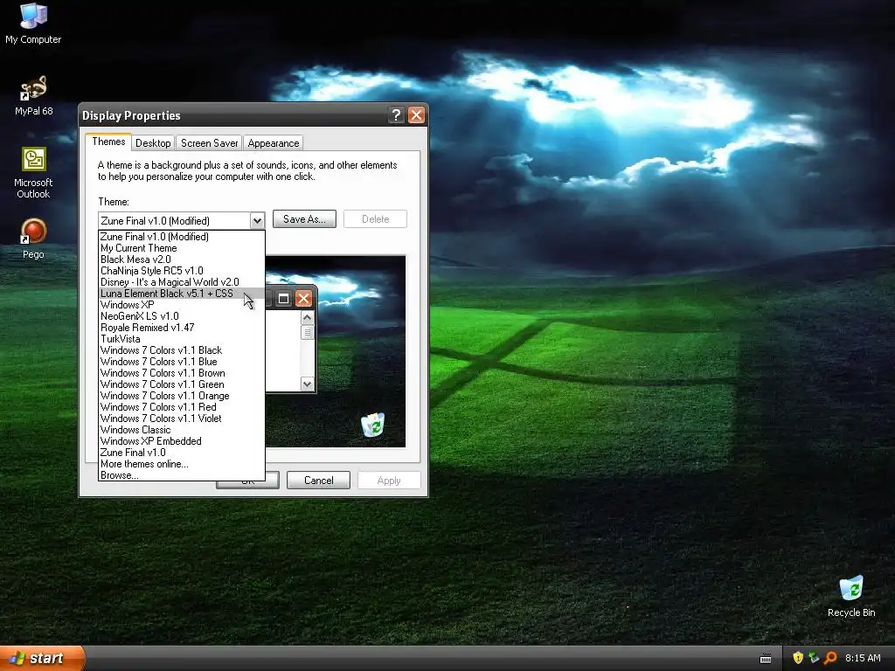
Task: Switch to the Screen Saver tab
Action: pos(209,143)
